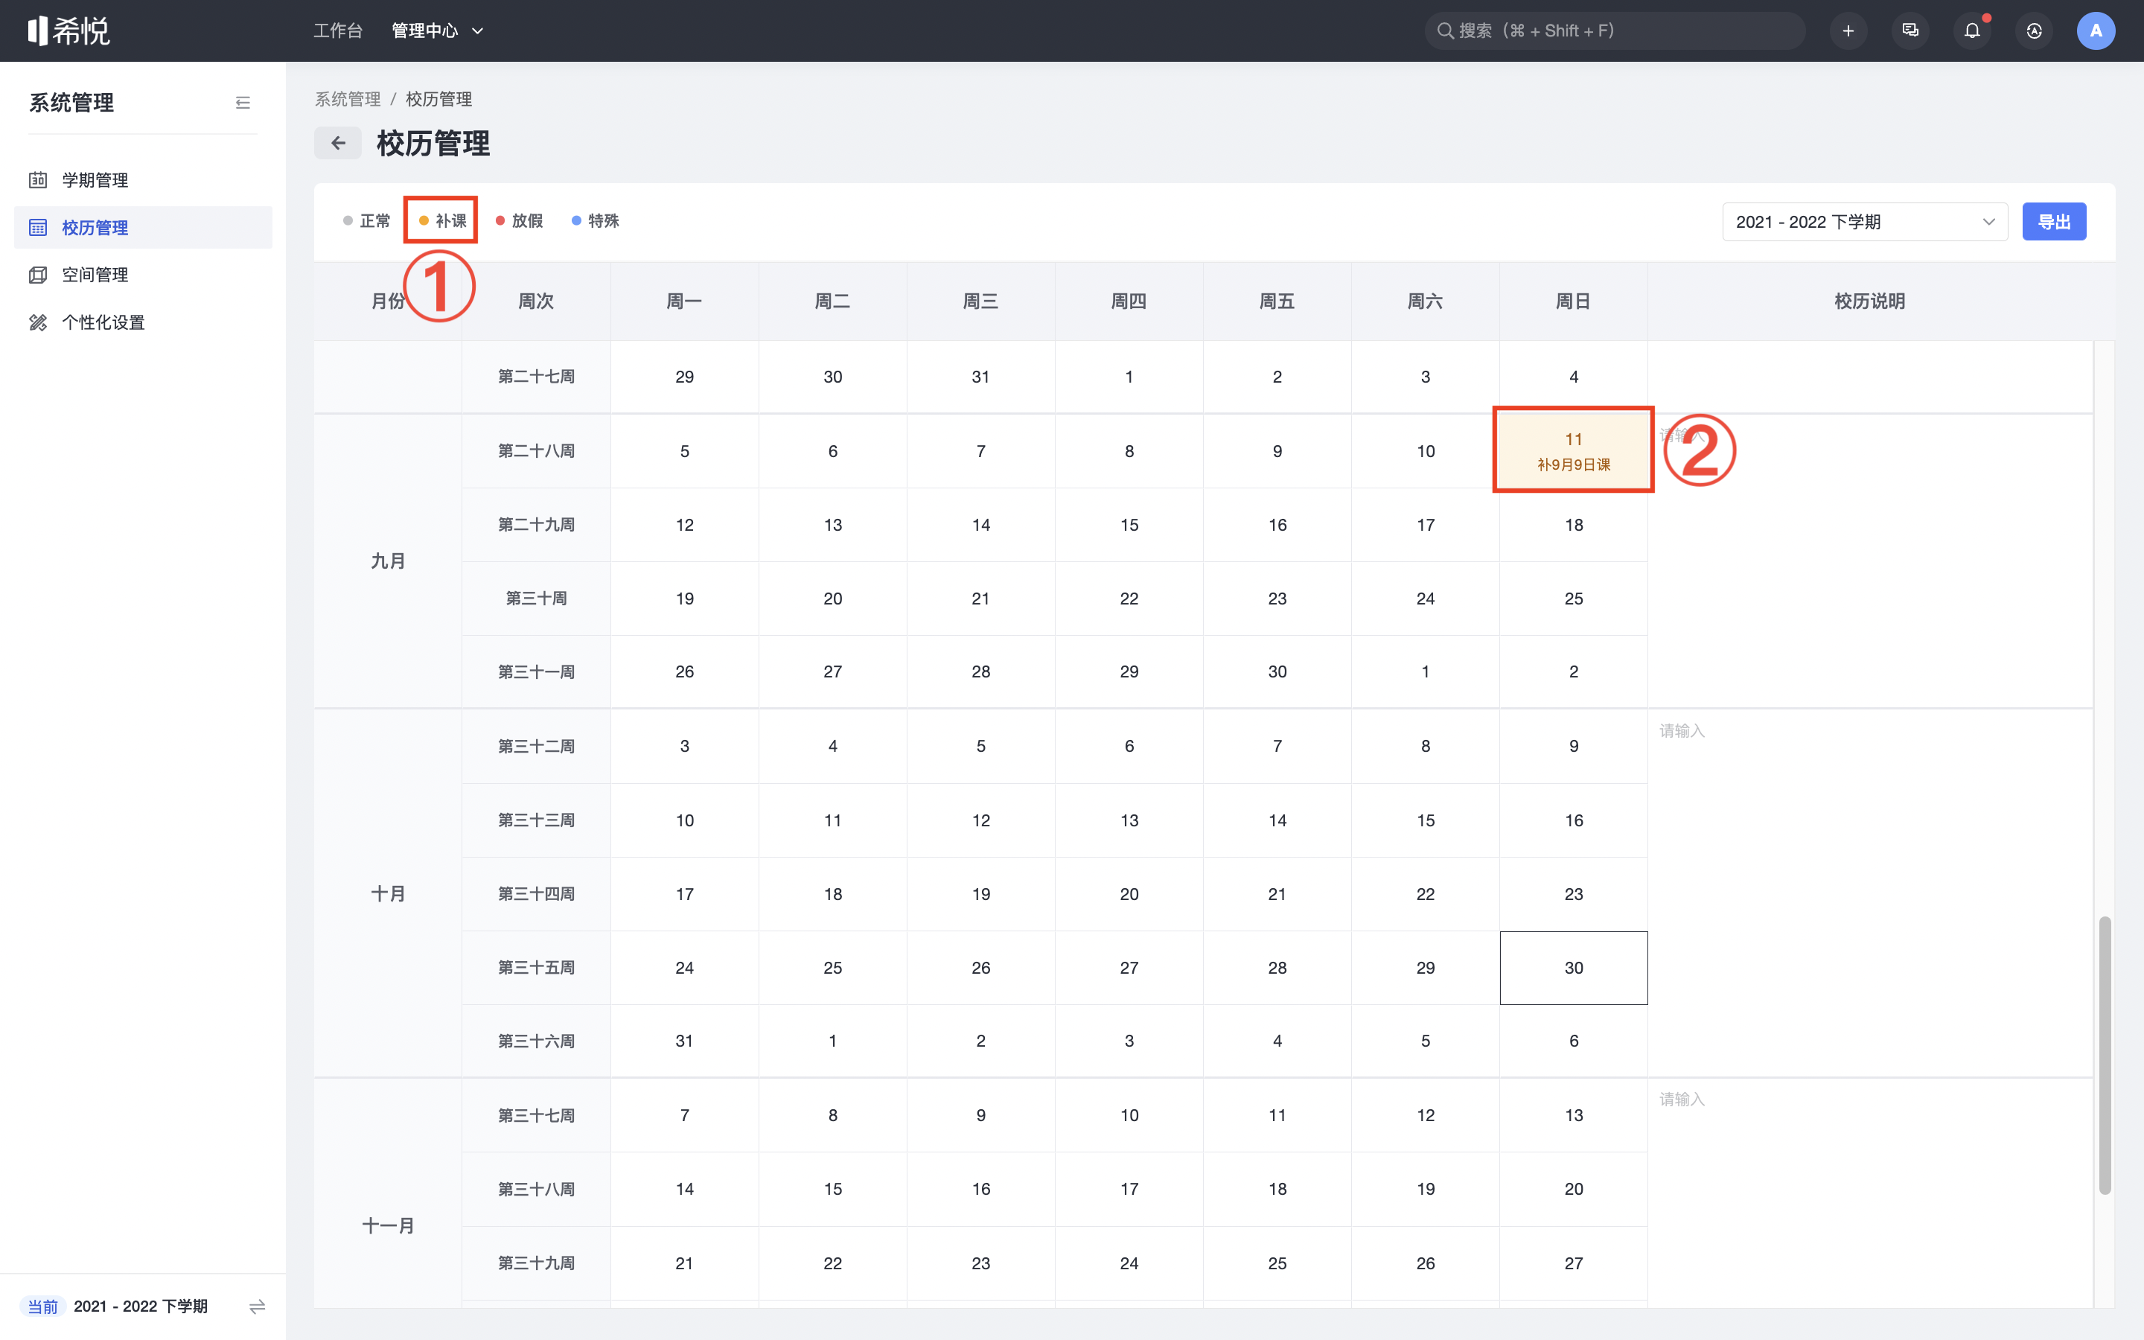
Task: Click 系统管理 breadcrumb link
Action: tap(348, 99)
